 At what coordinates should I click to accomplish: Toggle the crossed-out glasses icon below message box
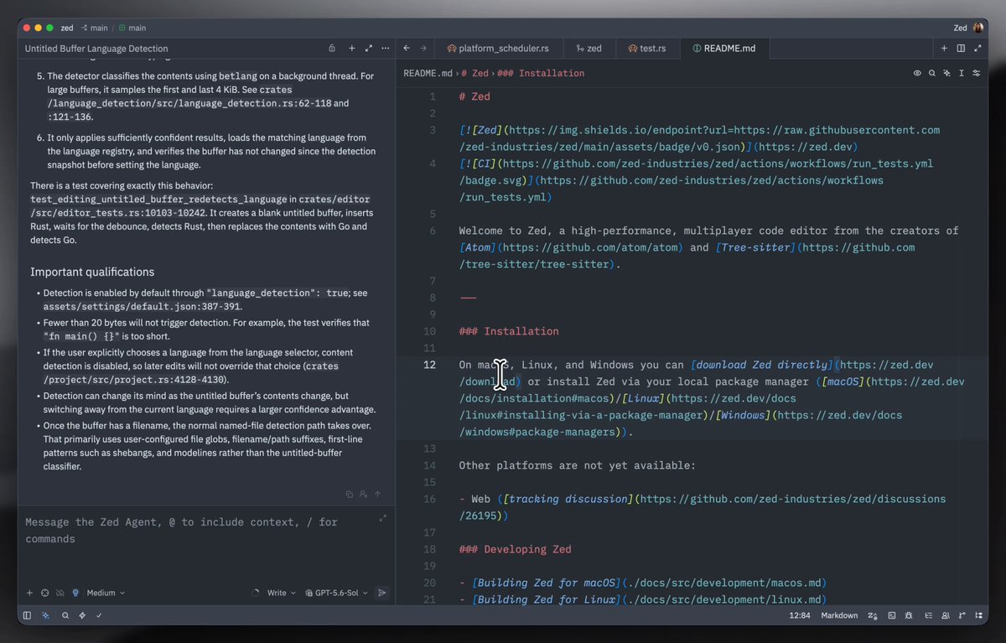pyautogui.click(x=60, y=593)
